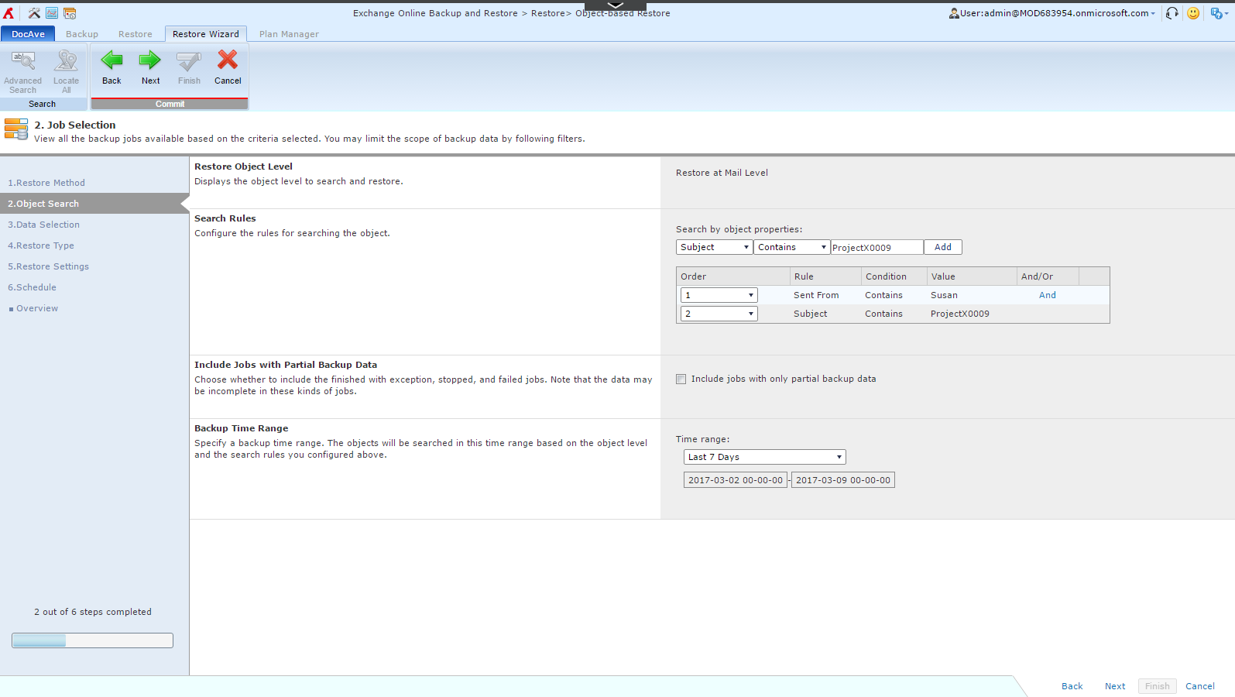Select the Restore Wizard tab
This screenshot has width=1235, height=697.
[x=206, y=34]
